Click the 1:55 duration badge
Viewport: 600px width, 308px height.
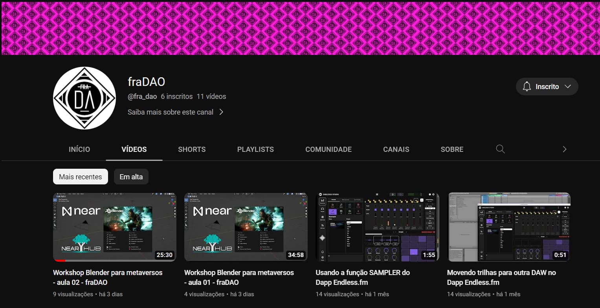(429, 255)
